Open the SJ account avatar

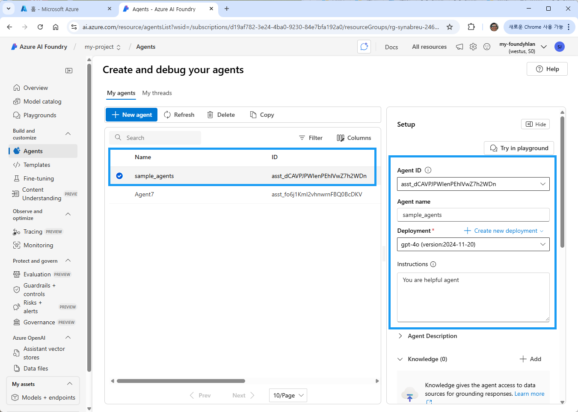[559, 47]
